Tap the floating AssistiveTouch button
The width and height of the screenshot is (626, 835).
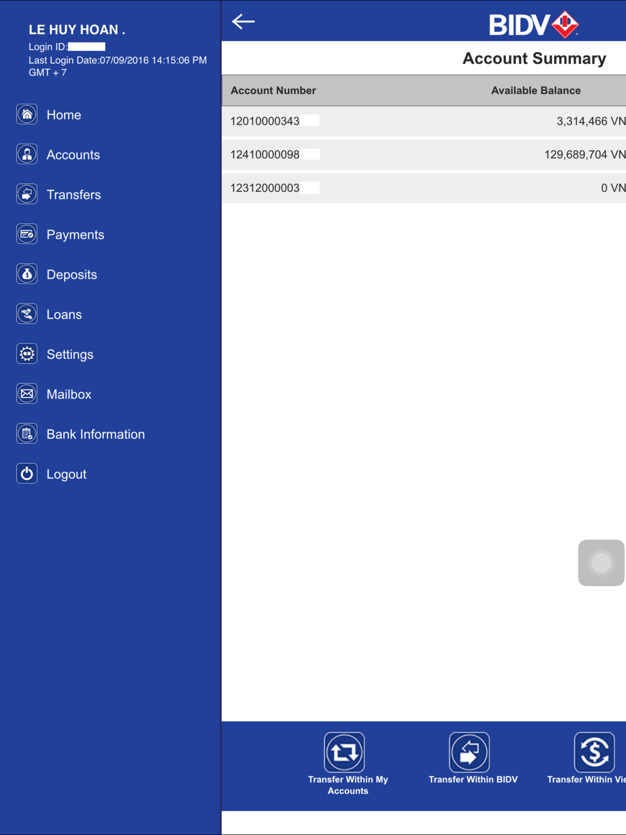601,563
